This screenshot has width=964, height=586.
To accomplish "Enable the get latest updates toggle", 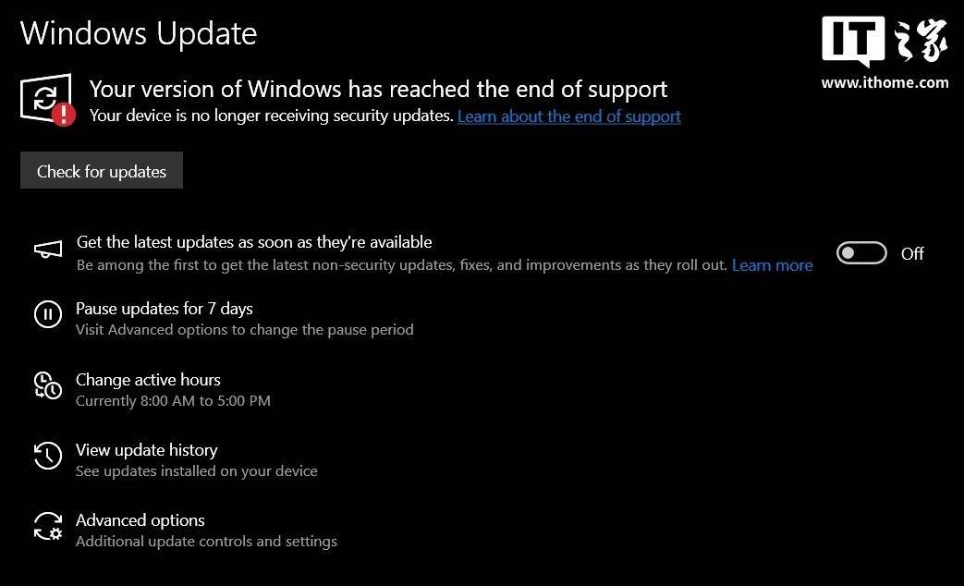I will (861, 253).
